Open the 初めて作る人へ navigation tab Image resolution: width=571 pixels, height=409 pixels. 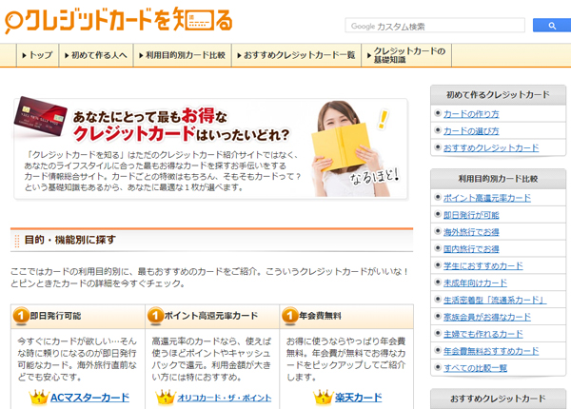point(98,55)
